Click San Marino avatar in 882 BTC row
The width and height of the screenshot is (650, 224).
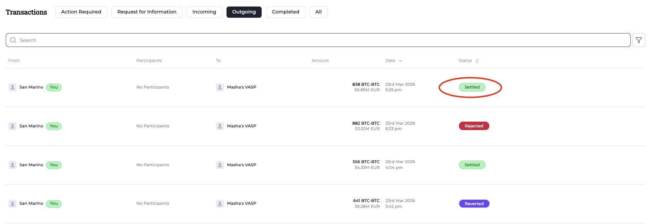pos(13,126)
